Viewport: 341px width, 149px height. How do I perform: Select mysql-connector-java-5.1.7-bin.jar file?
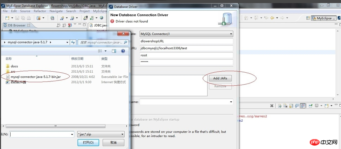tap(35, 77)
